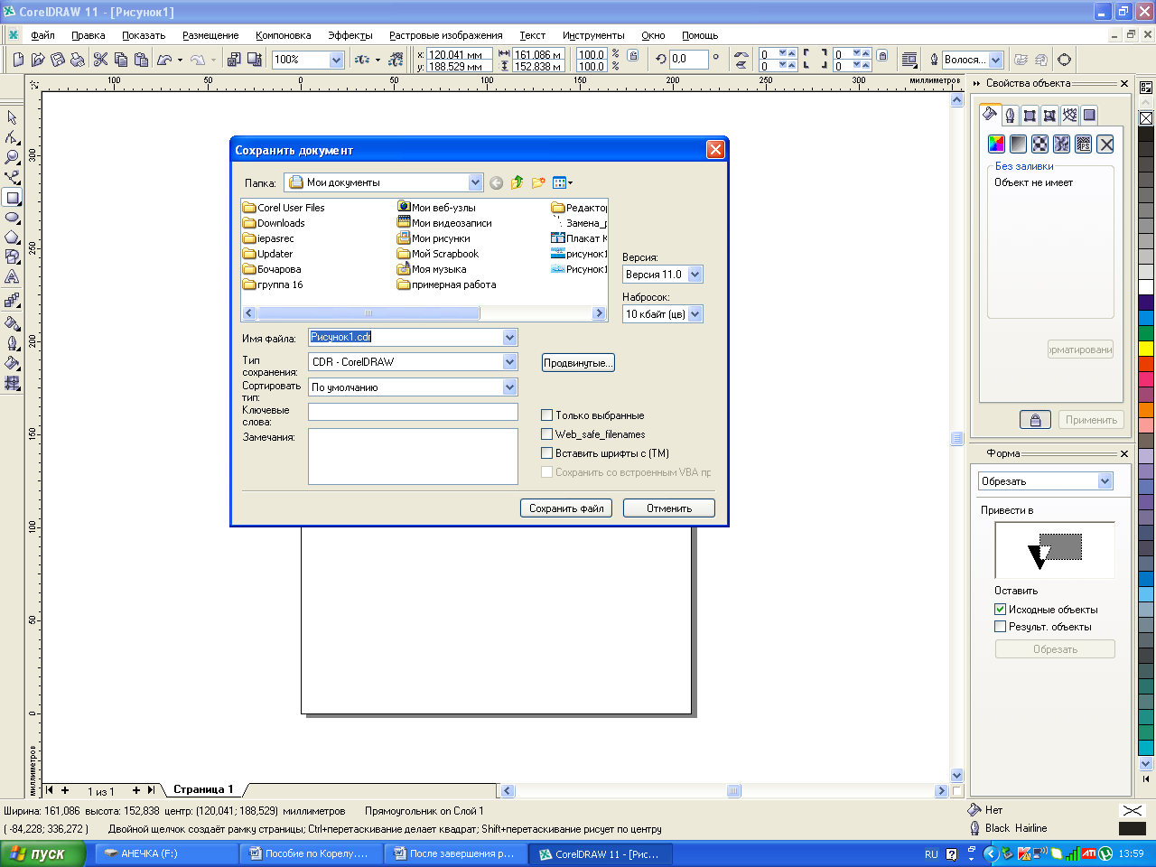Open the 'По умолчанию' sort dropdown

[x=510, y=387]
